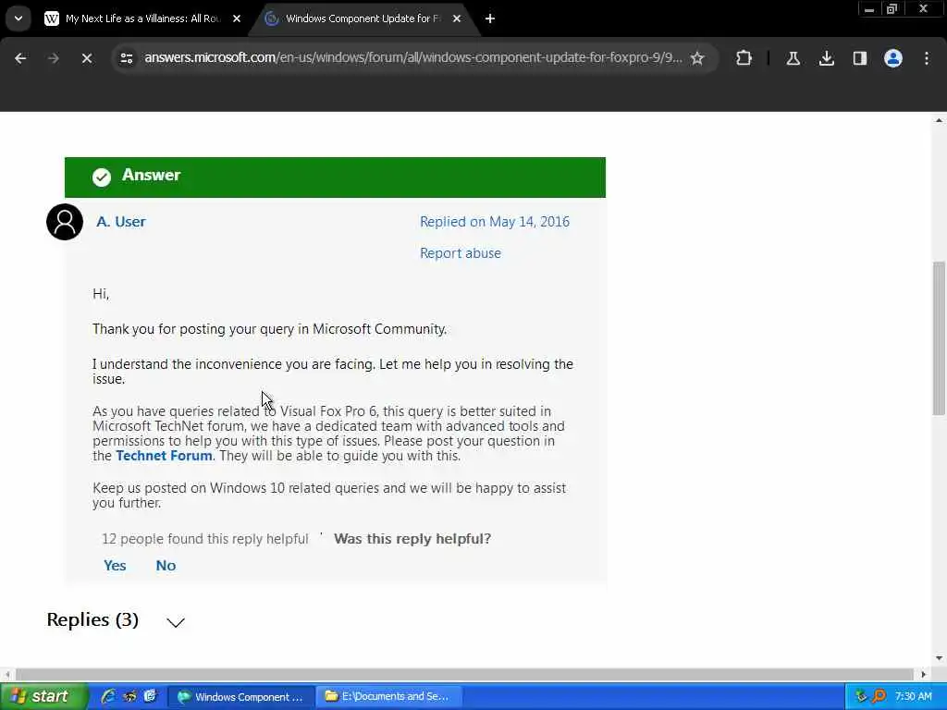Select the Windows Component Update tab
Viewport: 947px width, 710px height.
point(363,18)
